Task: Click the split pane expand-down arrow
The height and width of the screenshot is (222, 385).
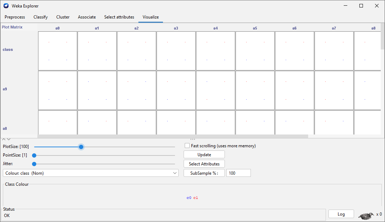Action: pyautogui.click(x=9, y=139)
